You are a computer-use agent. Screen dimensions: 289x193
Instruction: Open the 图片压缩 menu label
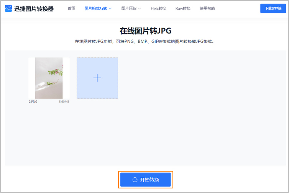click(x=129, y=8)
